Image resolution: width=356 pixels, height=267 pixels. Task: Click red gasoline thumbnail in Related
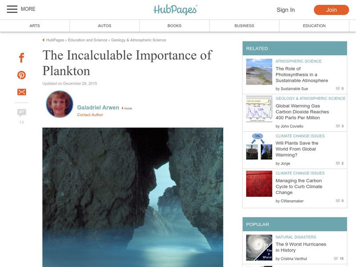coord(259,184)
